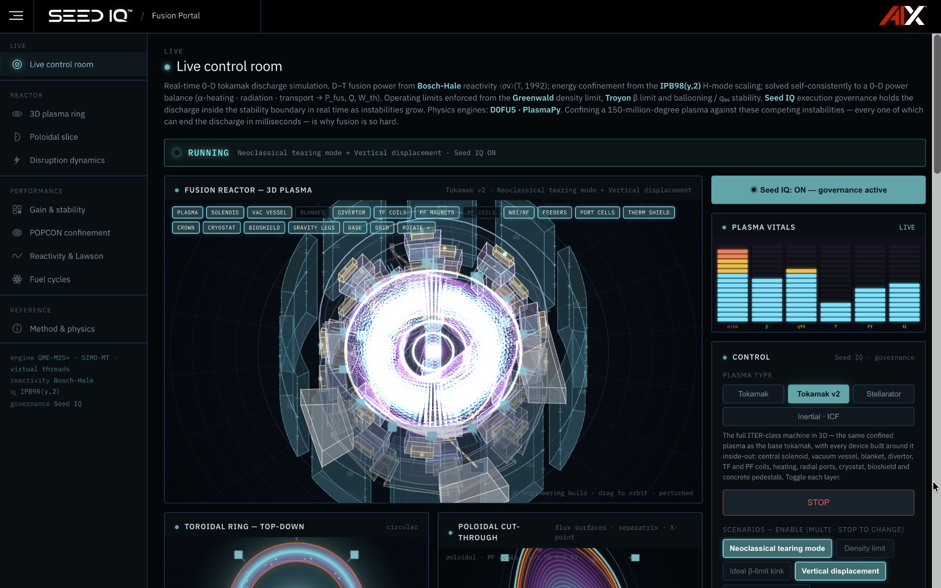Click the Method & physics info icon
The image size is (941, 588).
(x=17, y=328)
